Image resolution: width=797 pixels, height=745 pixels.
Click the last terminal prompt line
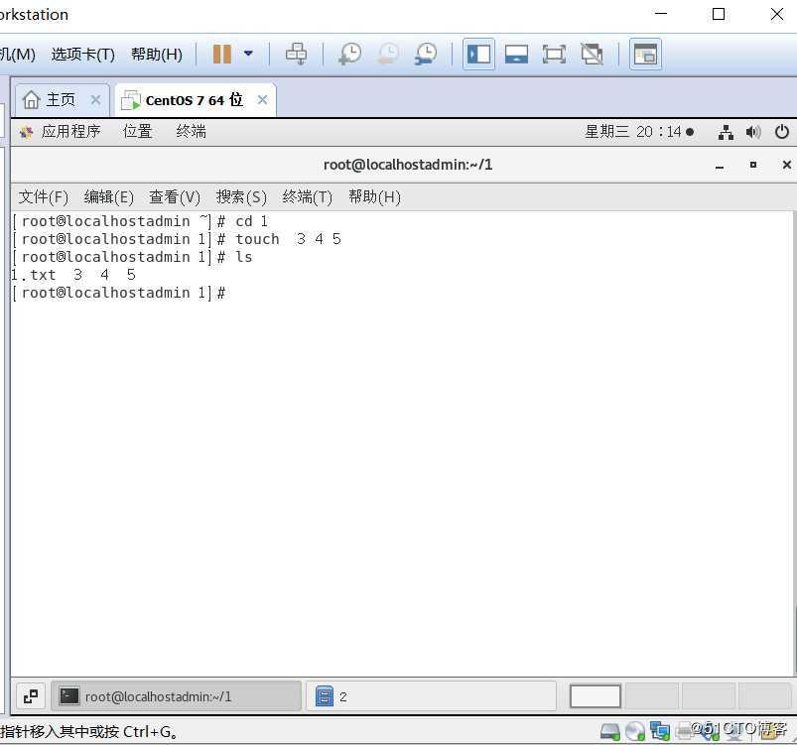pos(119,293)
